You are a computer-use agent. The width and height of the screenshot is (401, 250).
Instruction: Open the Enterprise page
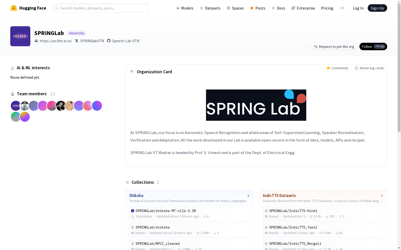click(303, 8)
